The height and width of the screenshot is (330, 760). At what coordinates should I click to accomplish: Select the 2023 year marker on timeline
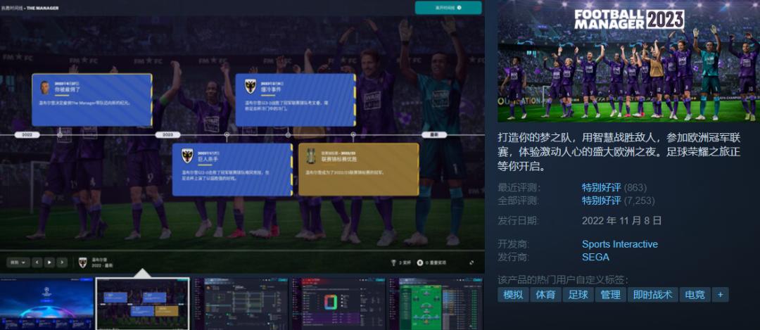pos(167,134)
